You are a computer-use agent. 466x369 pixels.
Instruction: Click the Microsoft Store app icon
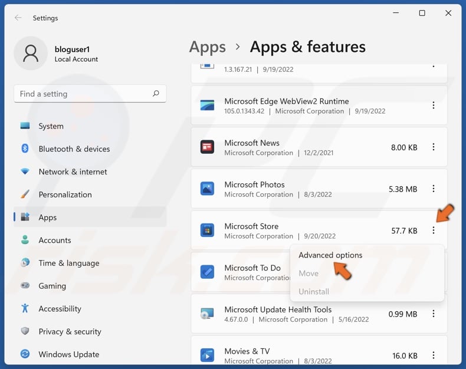(x=207, y=230)
